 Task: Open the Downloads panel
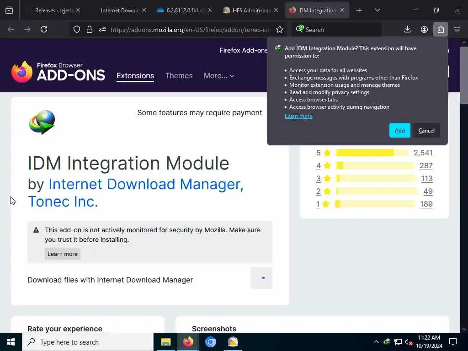point(407,29)
